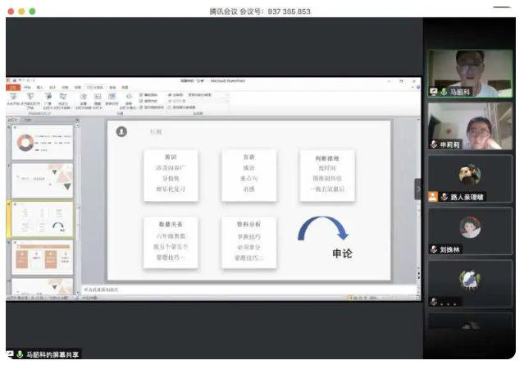Viewport: 524px width, 365px height.
Task: Toggle the Use Timings checkbox
Action: pos(141,101)
